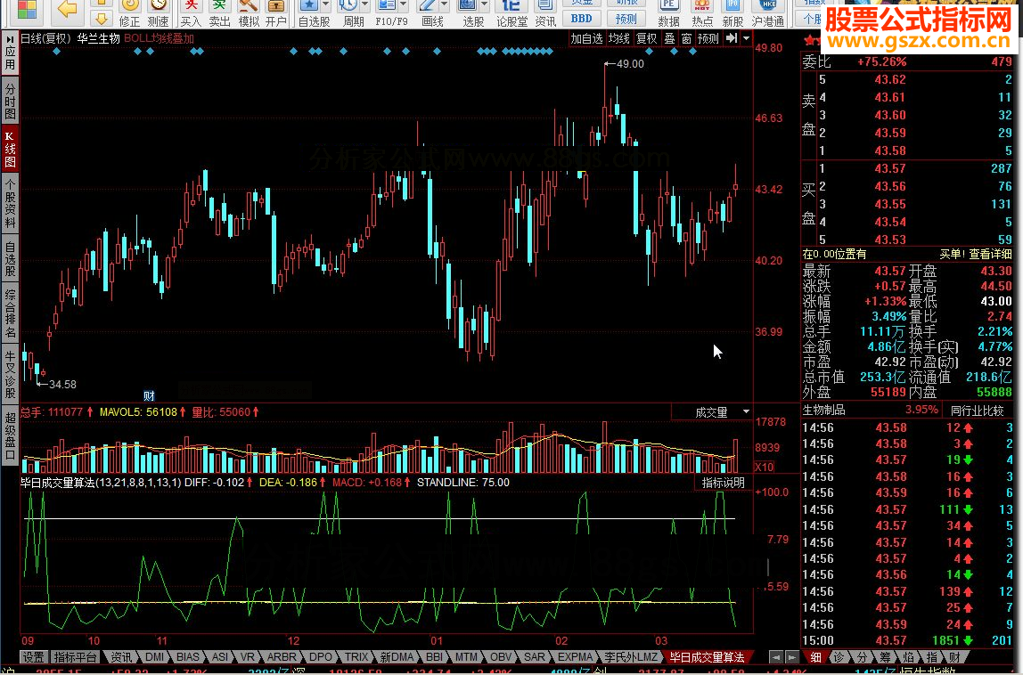
Task: Select the 个股资料 sidebar tab
Action: click(10, 203)
